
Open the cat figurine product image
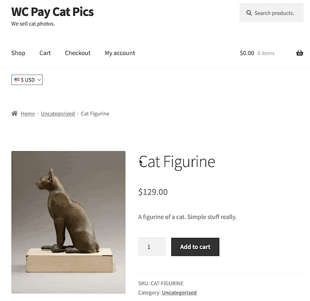[69, 222]
